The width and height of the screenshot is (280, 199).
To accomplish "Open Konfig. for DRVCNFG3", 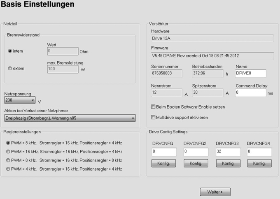I will (228, 163).
